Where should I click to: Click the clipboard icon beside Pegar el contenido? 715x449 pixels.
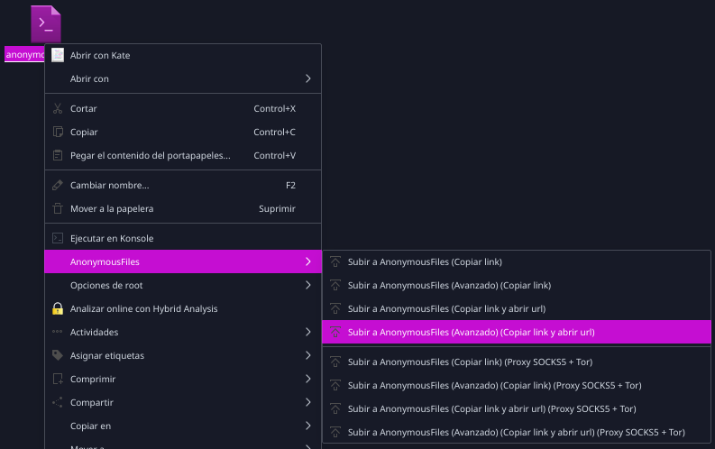58,155
